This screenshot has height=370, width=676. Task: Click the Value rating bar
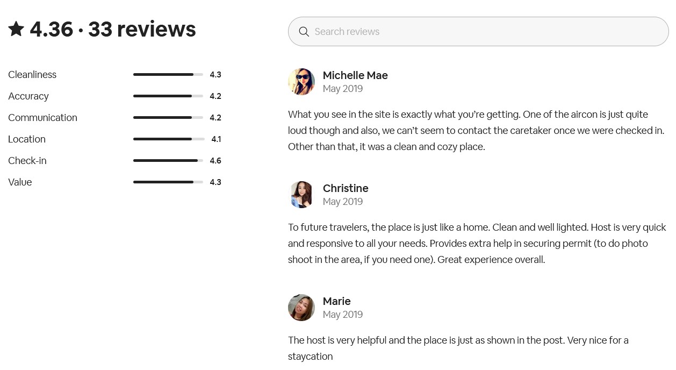(x=168, y=182)
